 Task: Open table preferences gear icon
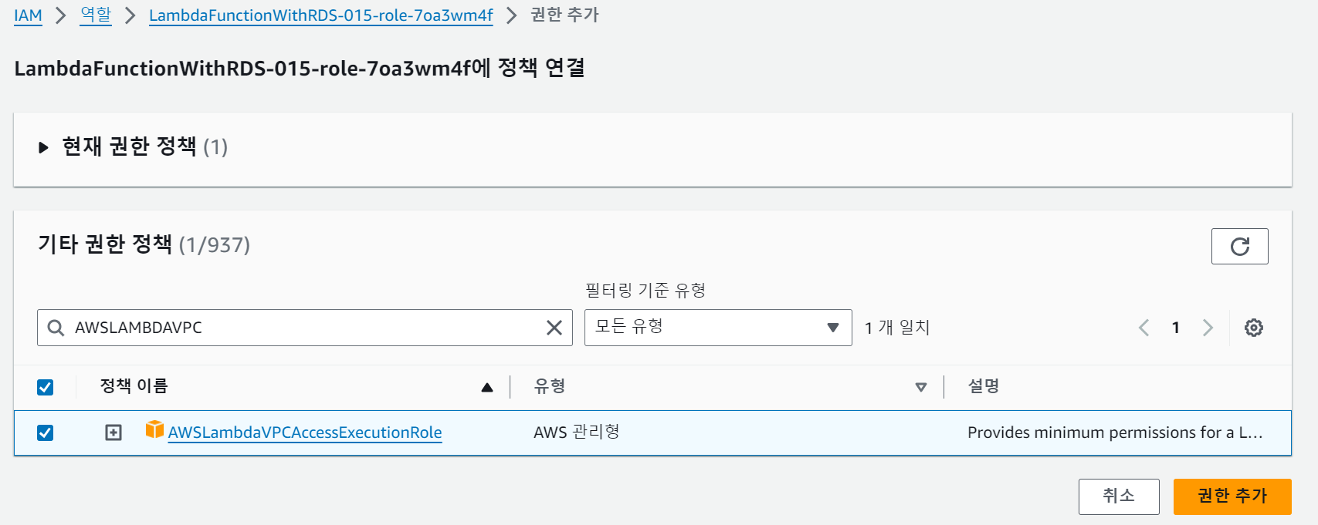pos(1253,328)
